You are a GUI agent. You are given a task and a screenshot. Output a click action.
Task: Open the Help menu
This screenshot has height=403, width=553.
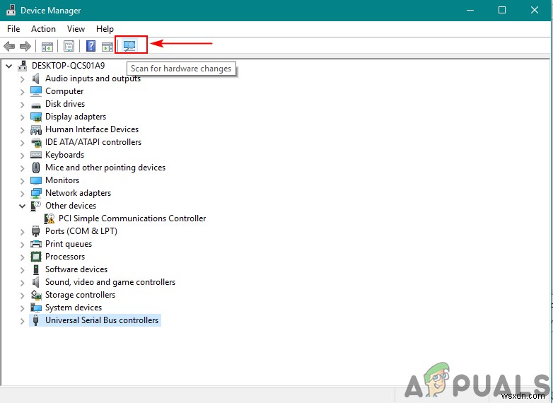click(105, 29)
